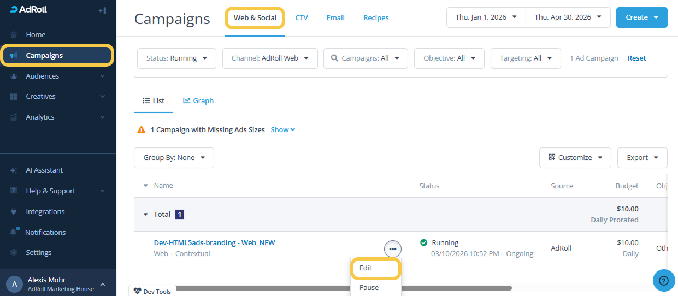Open the Create dropdown button

(x=642, y=17)
